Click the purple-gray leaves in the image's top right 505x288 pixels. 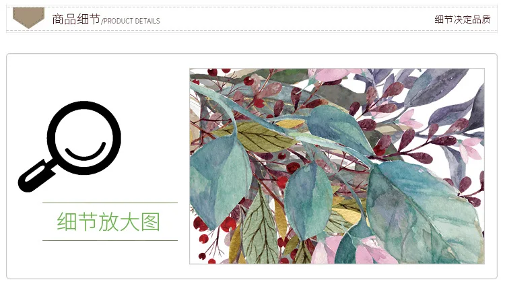tap(444, 94)
